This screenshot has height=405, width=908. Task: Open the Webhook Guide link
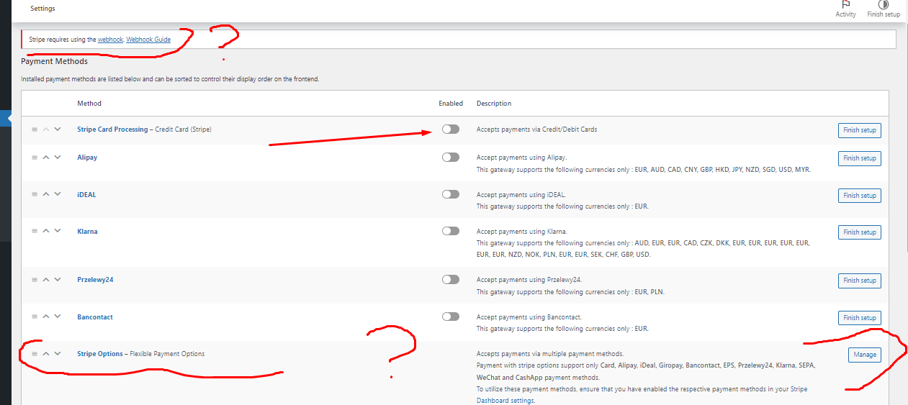pyautogui.click(x=148, y=40)
